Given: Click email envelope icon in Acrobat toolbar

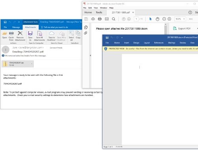Looking at the screenshot, I should [107, 19].
